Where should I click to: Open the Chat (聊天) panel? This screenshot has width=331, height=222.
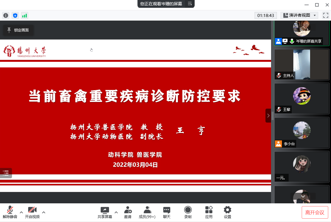click(167, 213)
